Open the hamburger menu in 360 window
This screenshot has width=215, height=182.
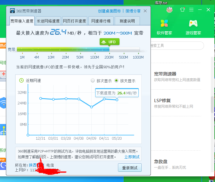click(191, 9)
